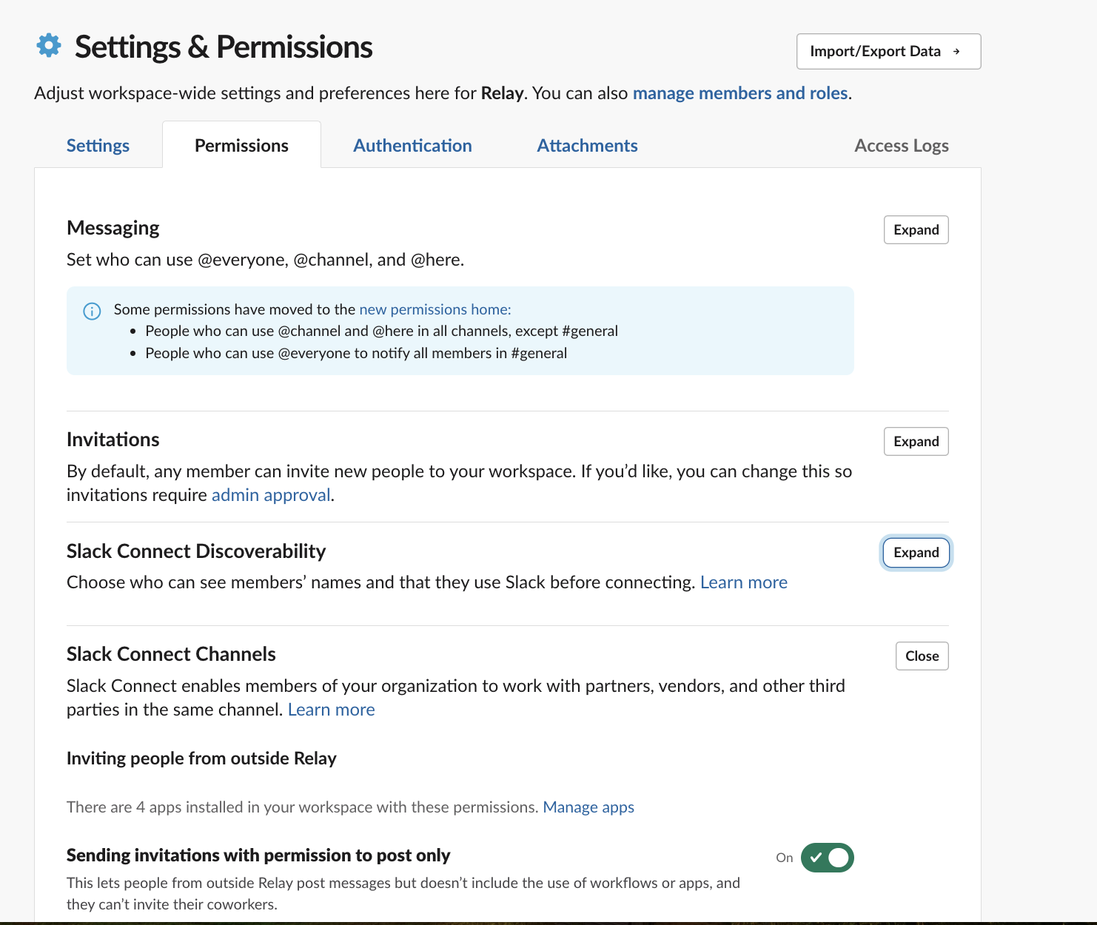1097x925 pixels.
Task: Open Import/Export Data
Action: click(888, 51)
